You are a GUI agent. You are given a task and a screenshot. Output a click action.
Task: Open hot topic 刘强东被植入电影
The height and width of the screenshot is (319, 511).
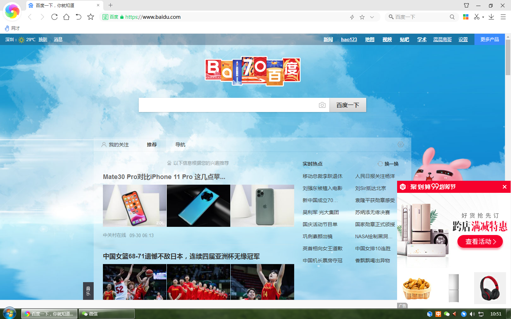pos(323,188)
